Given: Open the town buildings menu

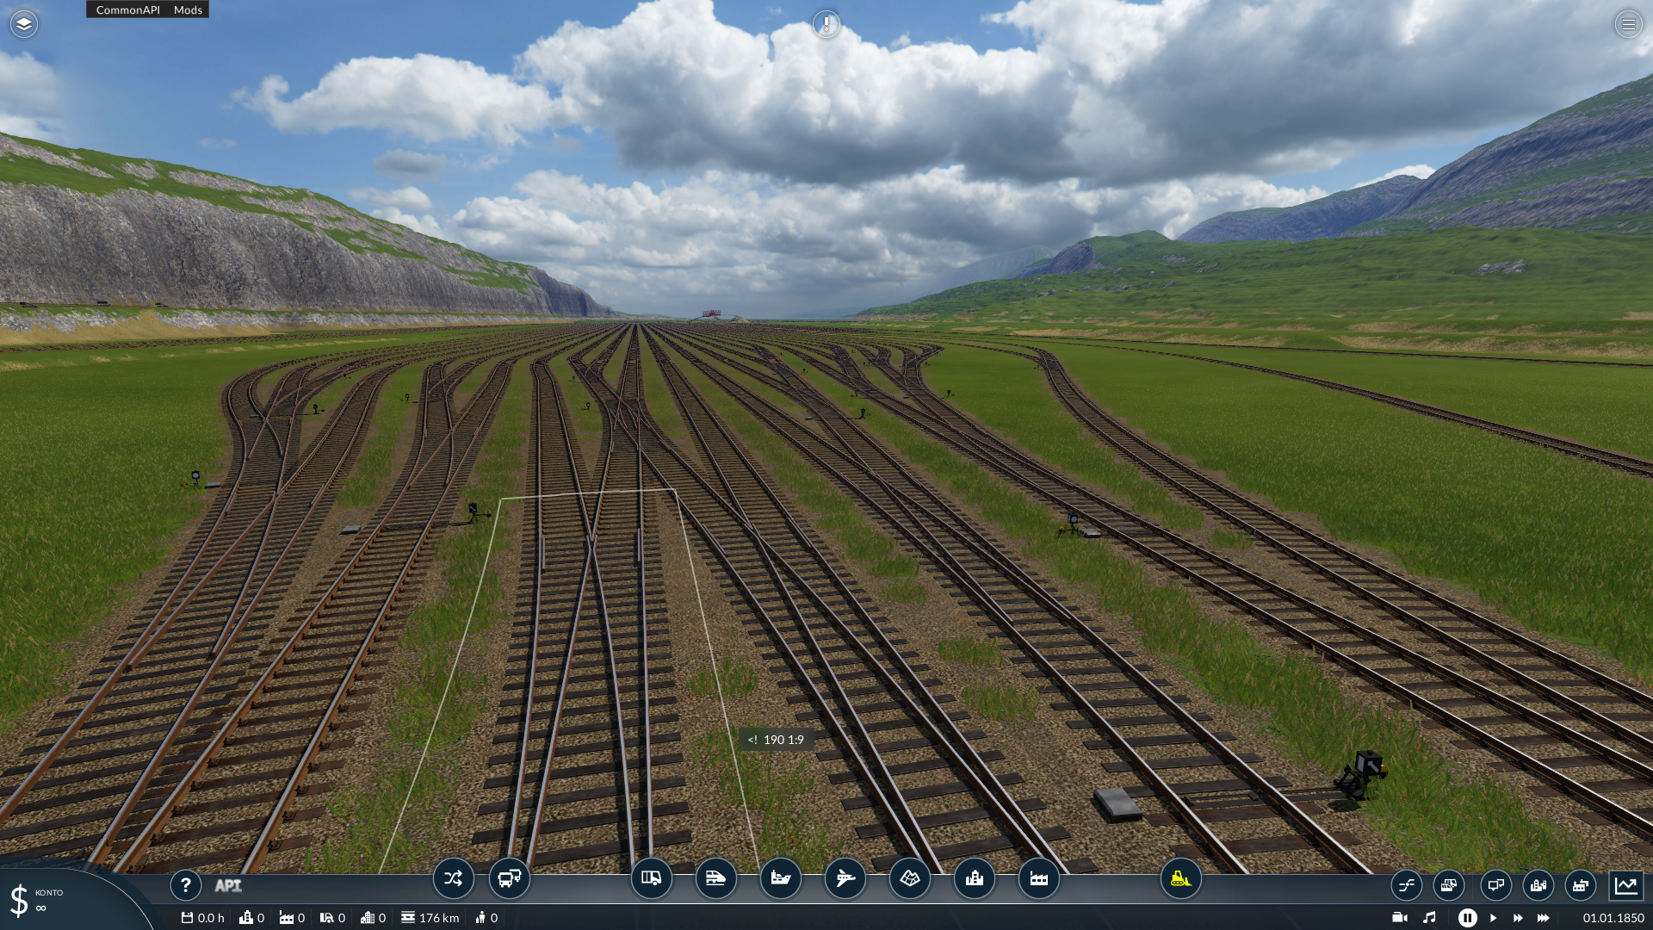Looking at the screenshot, I should click(974, 878).
